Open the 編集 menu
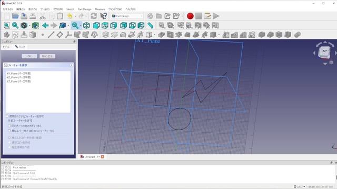The image size is (337, 189). (x=21, y=9)
